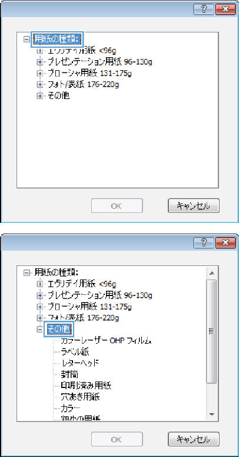239x457 pixels.
Task: Select the カラー paper entry
Action: 71,407
